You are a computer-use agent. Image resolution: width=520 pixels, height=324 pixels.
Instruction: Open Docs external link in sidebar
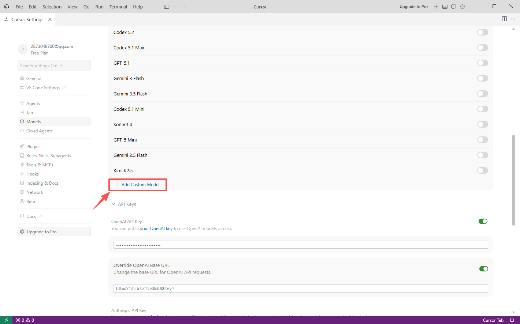[54, 216]
